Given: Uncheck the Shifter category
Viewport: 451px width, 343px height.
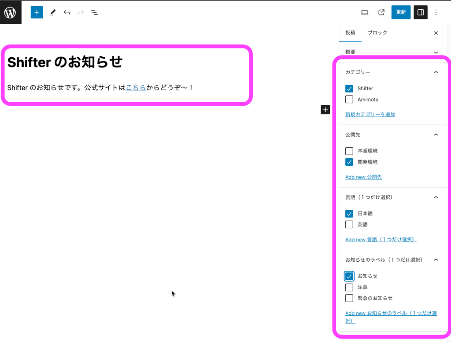Looking at the screenshot, I should (x=349, y=88).
